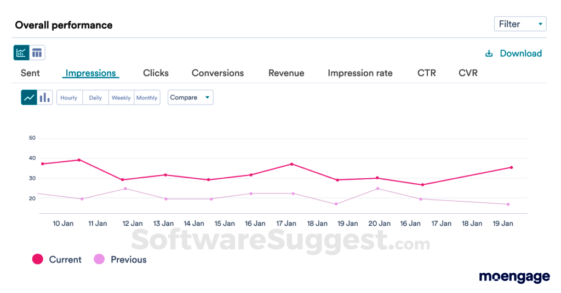Toggle Weekly granularity
This screenshot has width=561, height=293.
click(121, 98)
